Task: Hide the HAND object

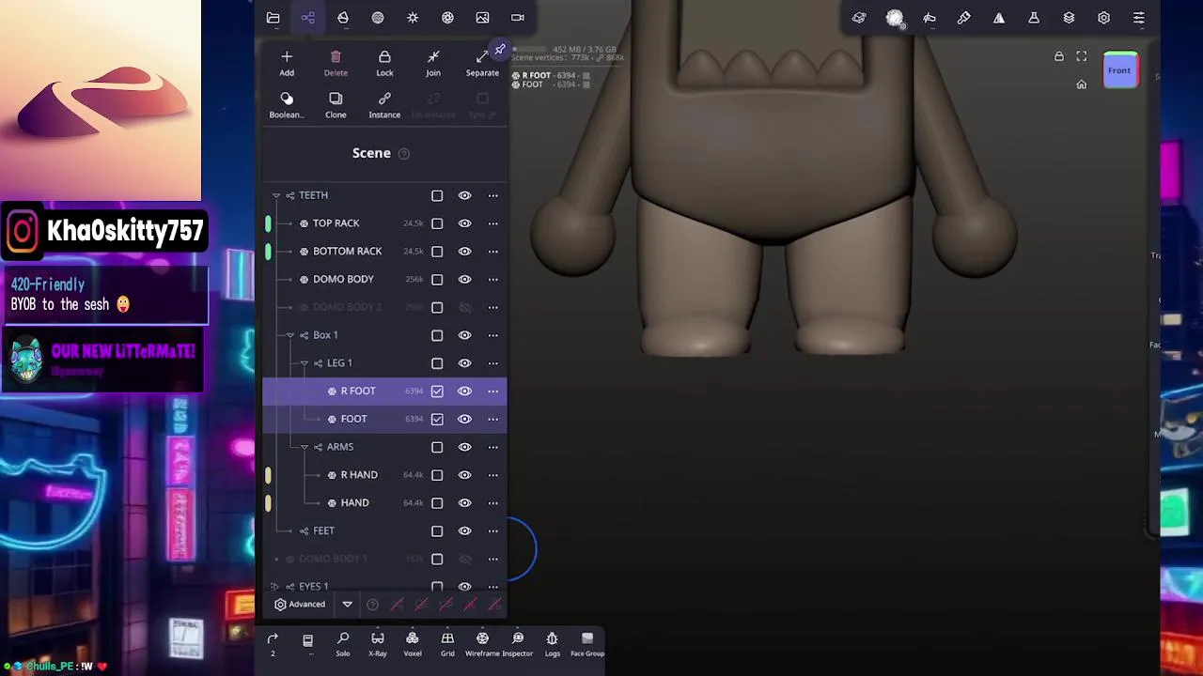Action: click(x=464, y=503)
